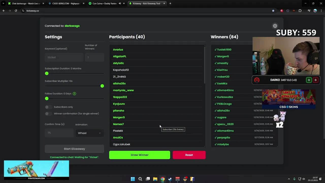This screenshot has height=183, width=325.
Task: Open a new browser tab
Action: pyautogui.click(x=170, y=4)
